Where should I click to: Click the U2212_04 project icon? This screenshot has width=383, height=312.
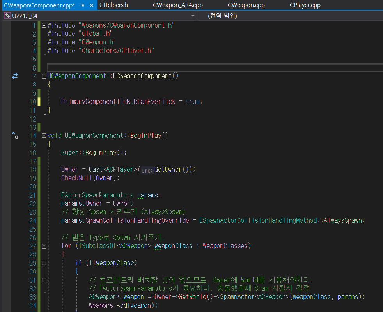7,16
